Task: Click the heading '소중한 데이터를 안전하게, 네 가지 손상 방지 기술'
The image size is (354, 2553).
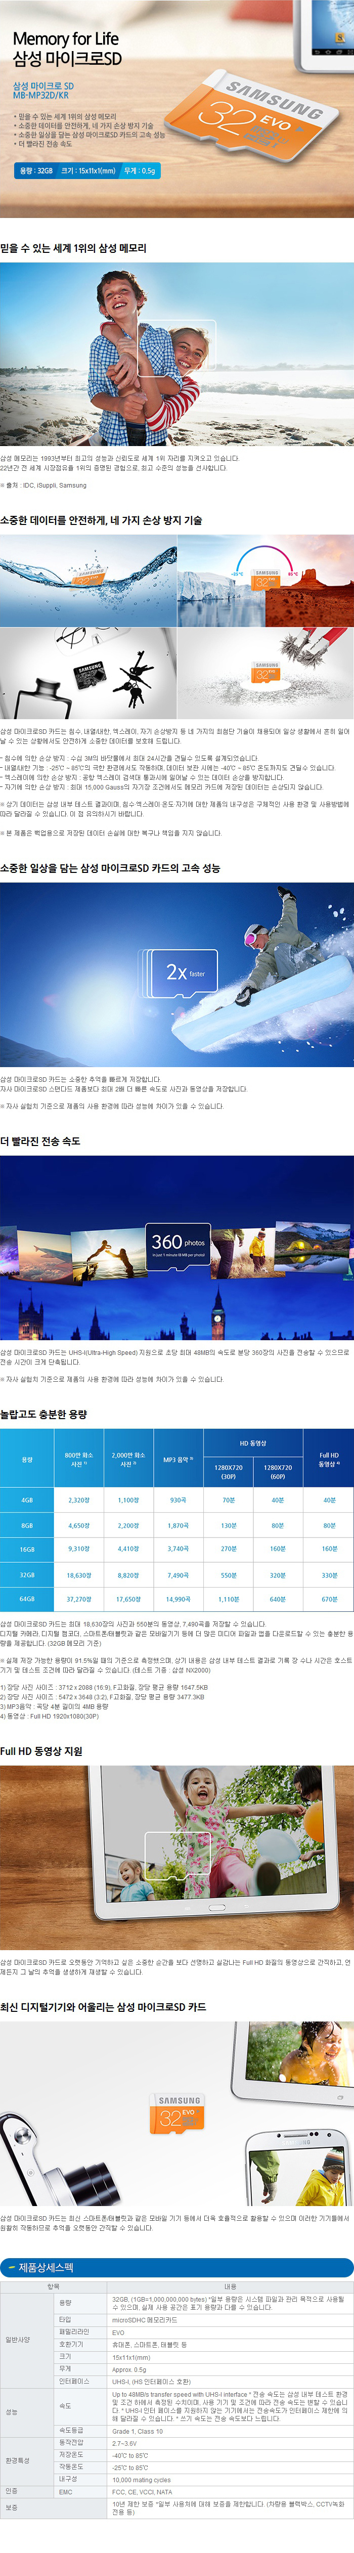Action: [101, 520]
